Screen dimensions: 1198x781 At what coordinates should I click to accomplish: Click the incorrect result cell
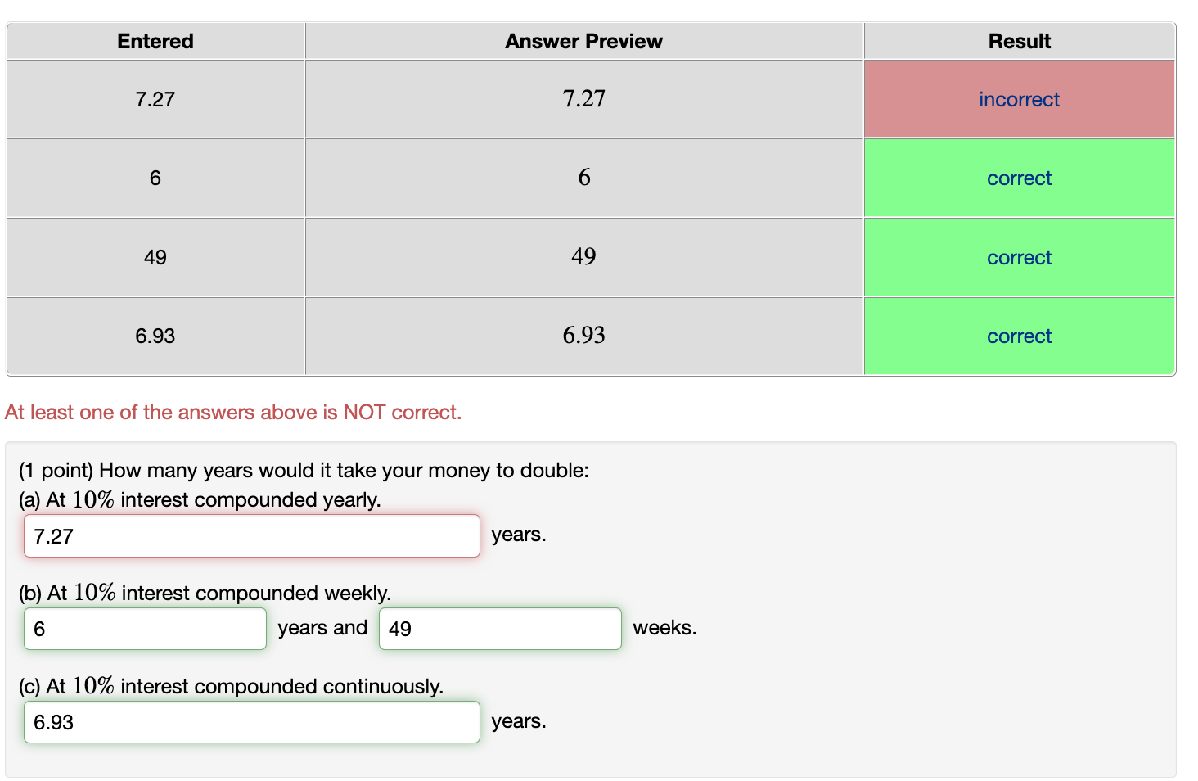[x=1019, y=98]
